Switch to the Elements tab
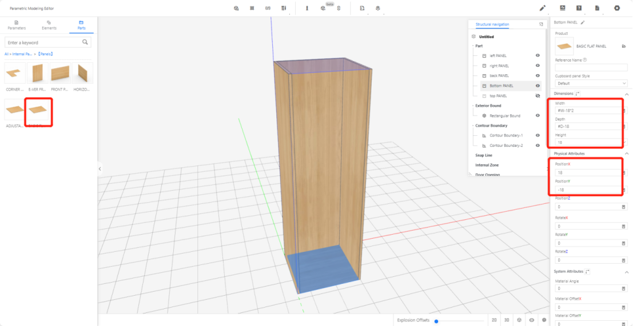 pyautogui.click(x=49, y=25)
